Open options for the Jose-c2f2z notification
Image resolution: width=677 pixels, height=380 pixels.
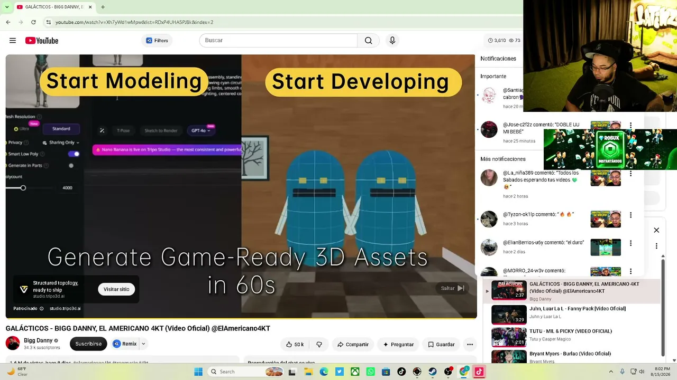(x=630, y=126)
